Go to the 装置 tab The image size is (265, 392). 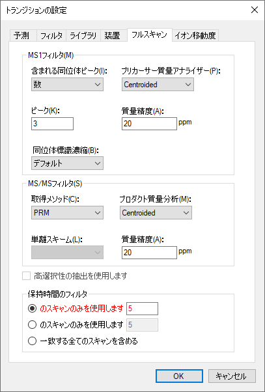pyautogui.click(x=112, y=36)
